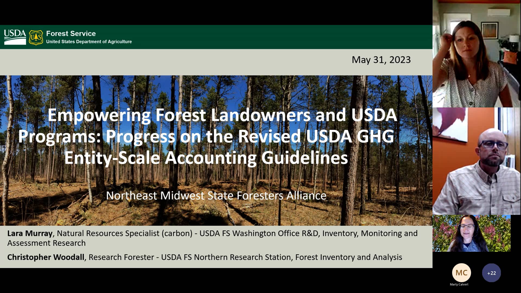Select the May 31, 2023 date text
Screen dimensions: 521x293
point(381,60)
